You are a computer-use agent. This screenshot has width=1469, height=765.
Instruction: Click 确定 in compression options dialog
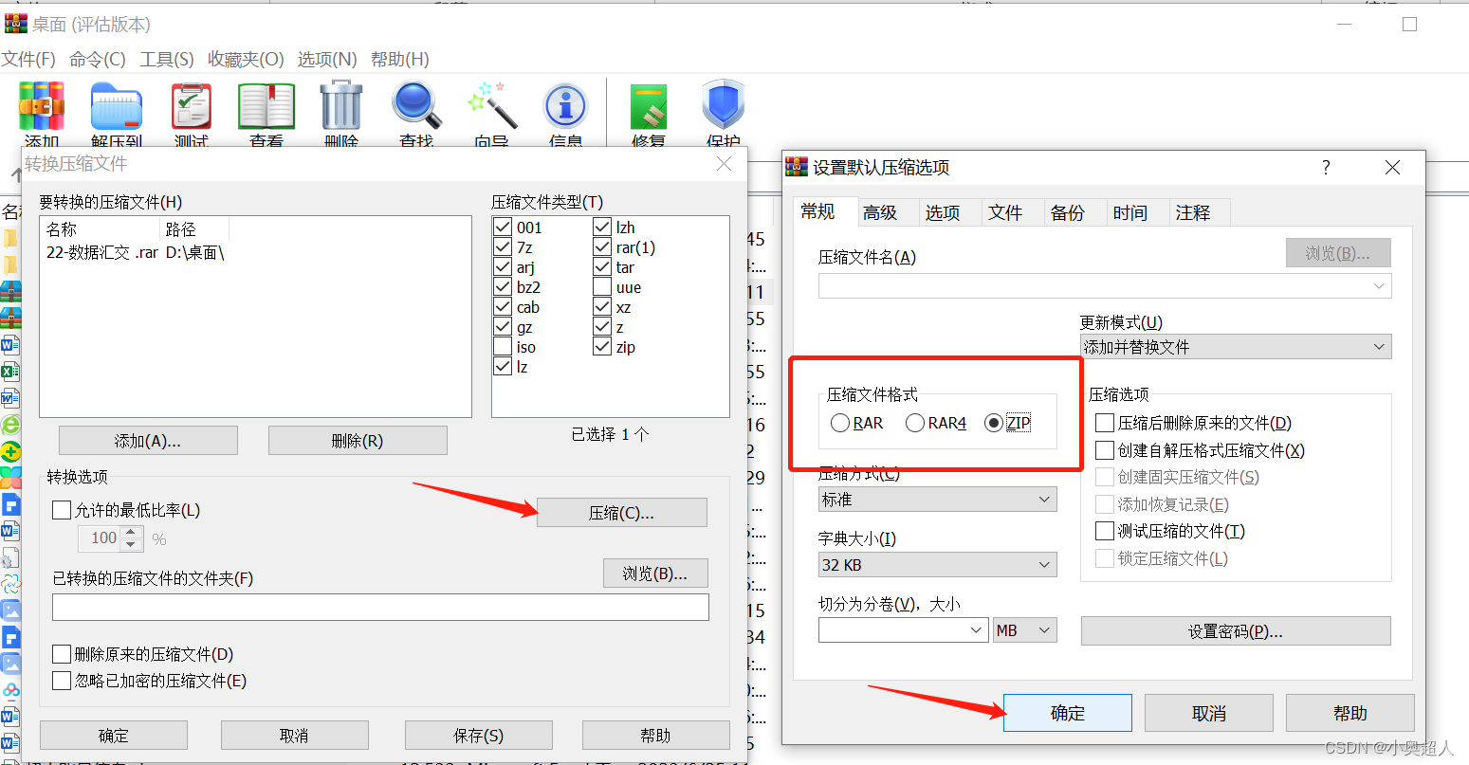point(1068,713)
